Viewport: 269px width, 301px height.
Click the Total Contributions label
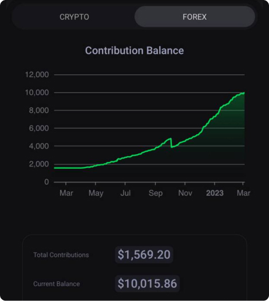tap(61, 255)
